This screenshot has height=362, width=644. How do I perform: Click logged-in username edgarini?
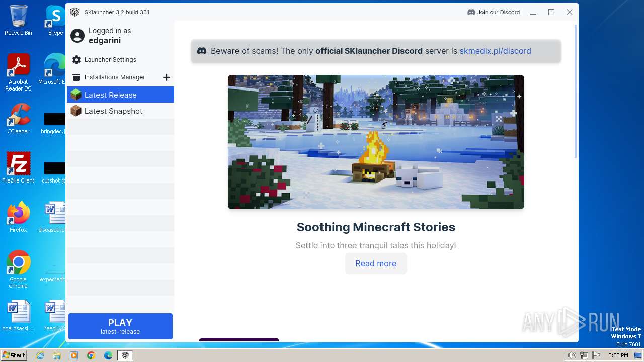[x=105, y=40]
